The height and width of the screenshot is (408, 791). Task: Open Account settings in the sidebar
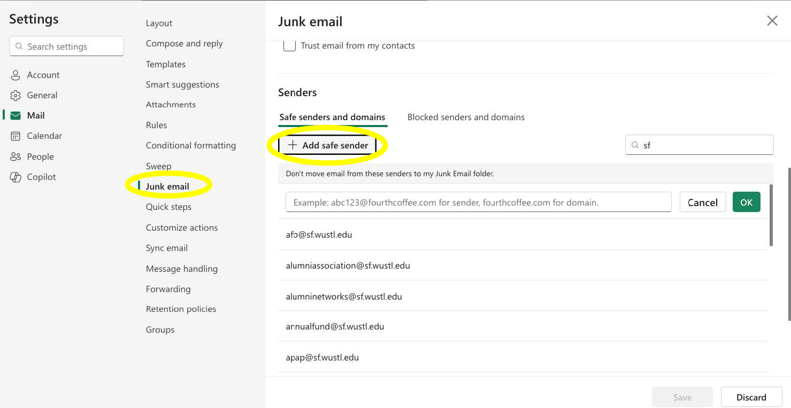click(x=43, y=75)
